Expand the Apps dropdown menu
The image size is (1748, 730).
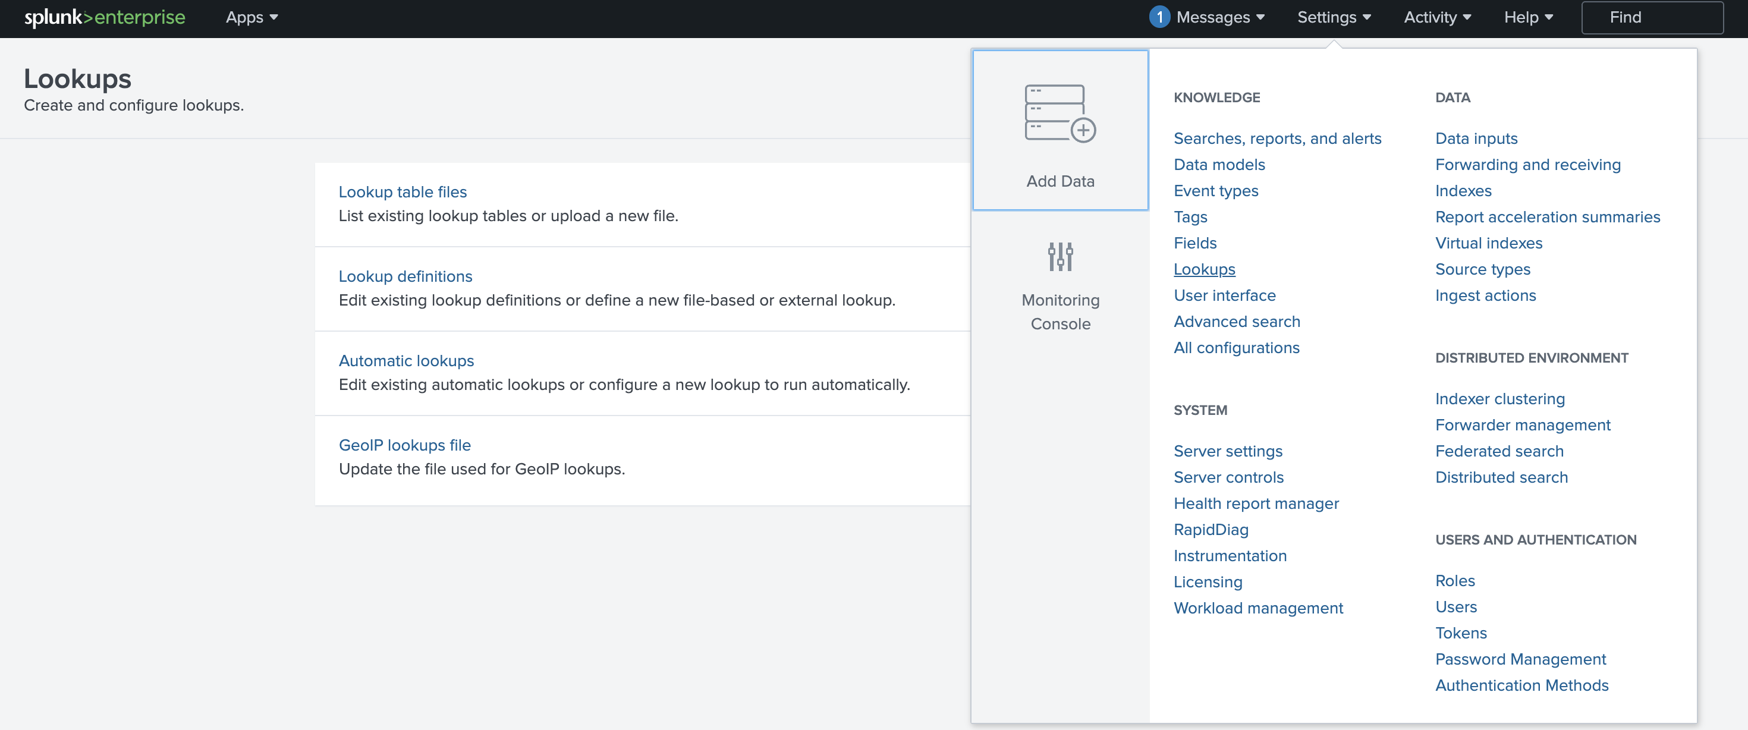coord(251,17)
